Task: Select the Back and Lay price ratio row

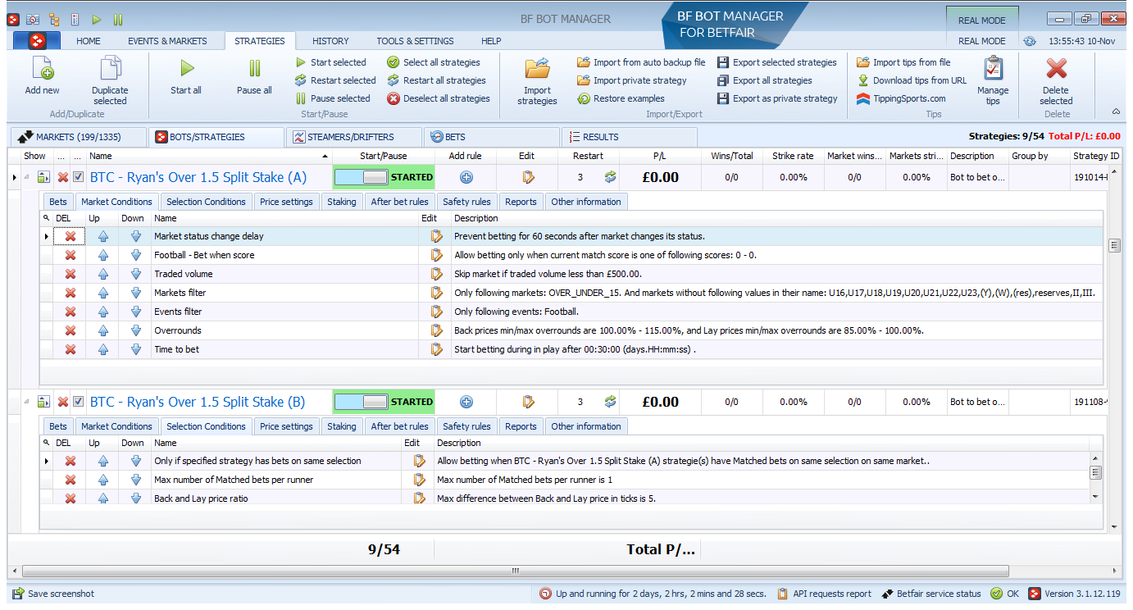Action: pyautogui.click(x=565, y=498)
